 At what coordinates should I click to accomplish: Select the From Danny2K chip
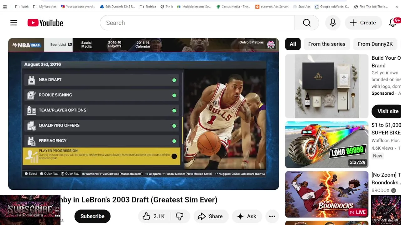click(375, 44)
